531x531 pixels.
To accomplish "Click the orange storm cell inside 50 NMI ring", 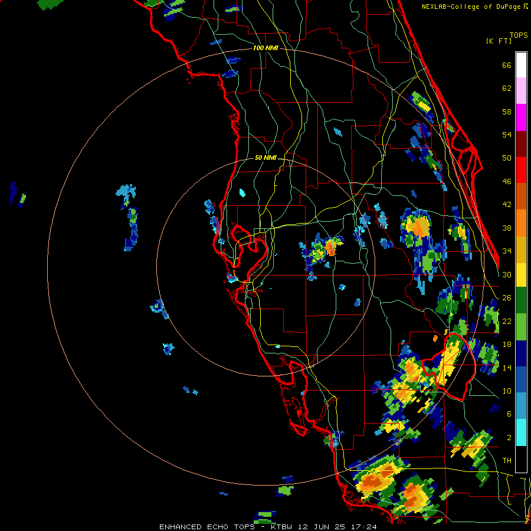I will [330, 247].
